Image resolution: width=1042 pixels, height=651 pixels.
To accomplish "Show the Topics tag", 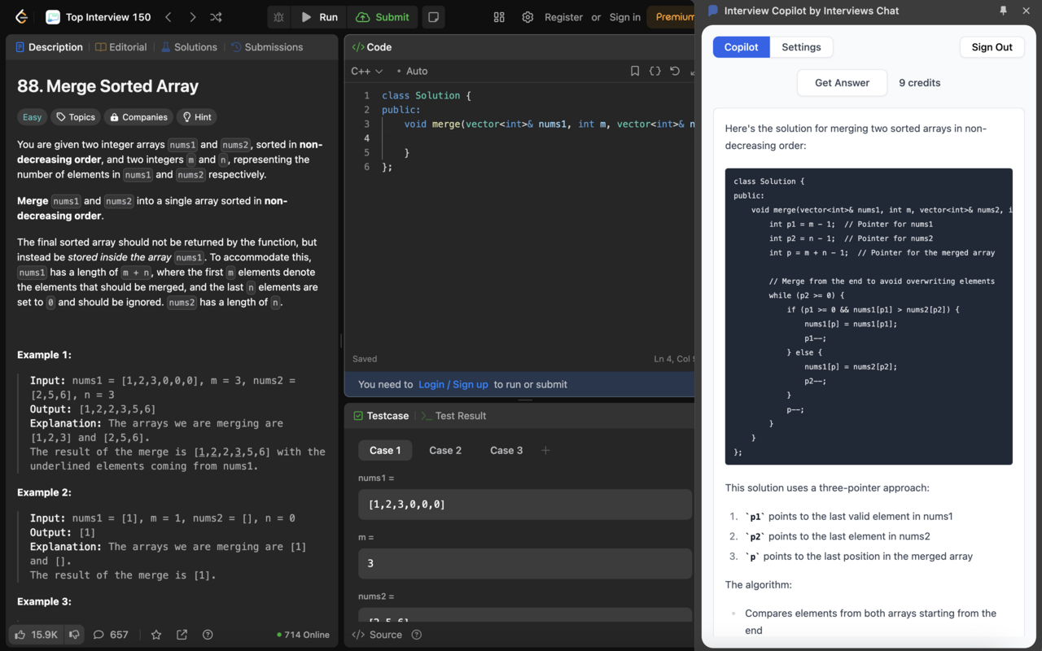I will pyautogui.click(x=76, y=117).
